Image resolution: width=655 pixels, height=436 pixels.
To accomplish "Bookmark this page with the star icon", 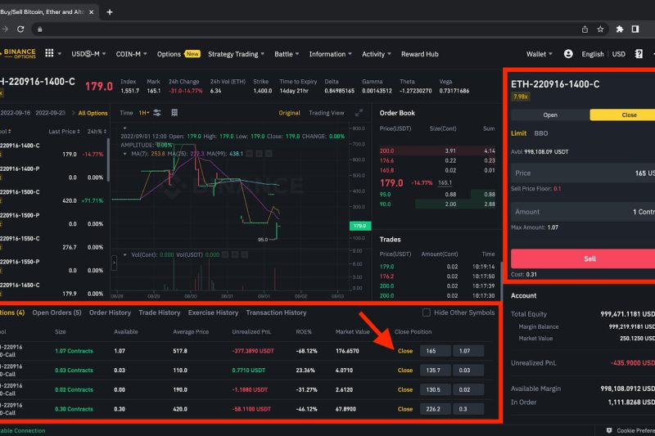I will click(600, 29).
